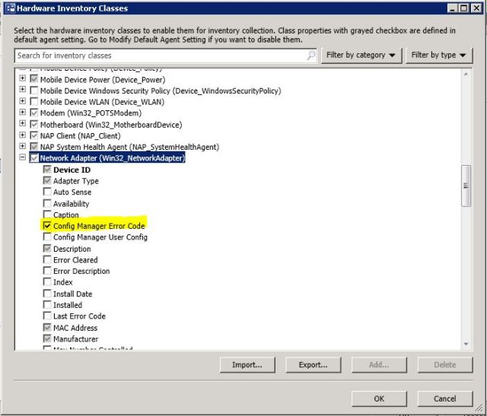The image size is (487, 416).
Task: Expand the Modem class node
Action: click(x=22, y=113)
